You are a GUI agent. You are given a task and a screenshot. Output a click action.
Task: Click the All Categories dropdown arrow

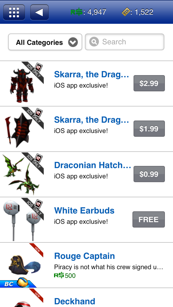[73, 42]
